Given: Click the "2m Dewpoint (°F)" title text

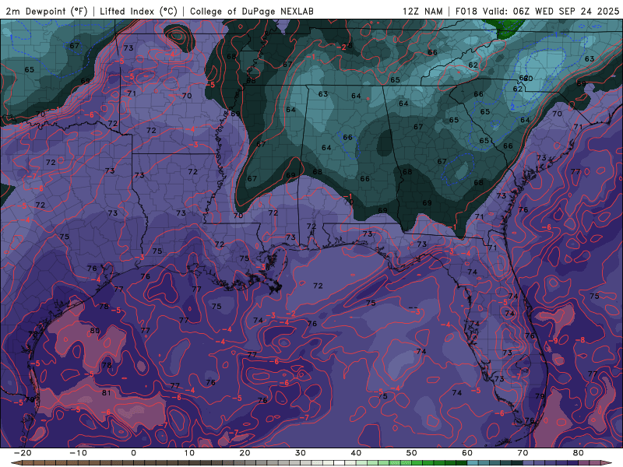Looking at the screenshot, I should click(x=47, y=11).
